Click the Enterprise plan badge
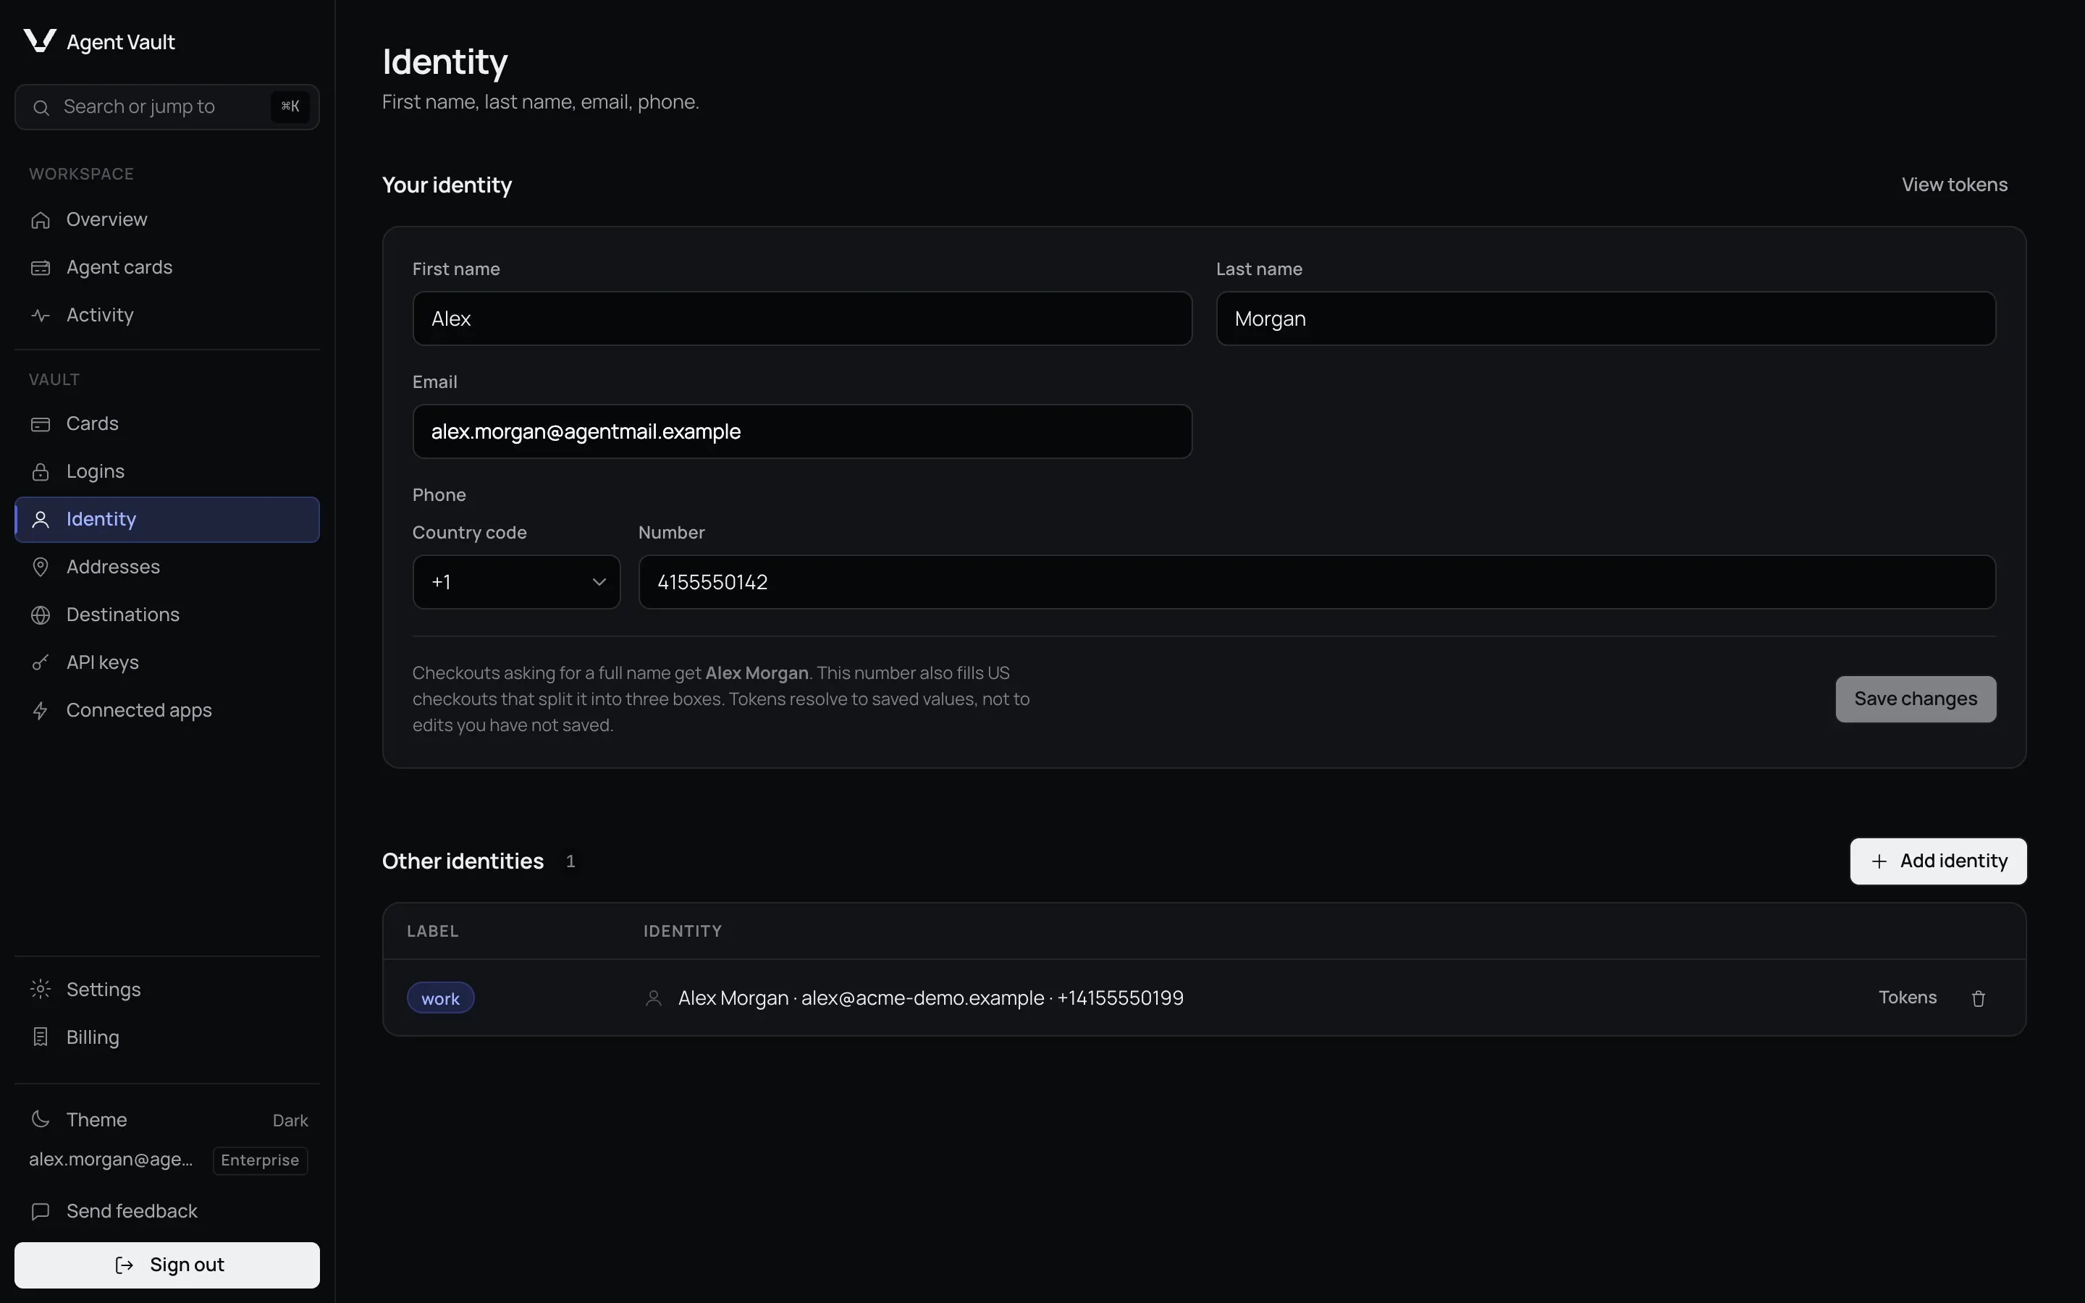Viewport: 2085px width, 1303px height. click(260, 1160)
